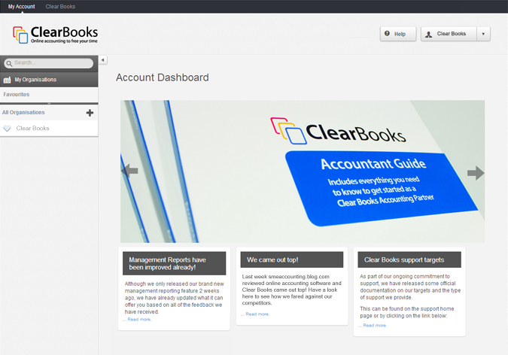Screen dimensions: 508x355
Task: Toggle favourite heart for Clear Books
Action: coord(7,129)
